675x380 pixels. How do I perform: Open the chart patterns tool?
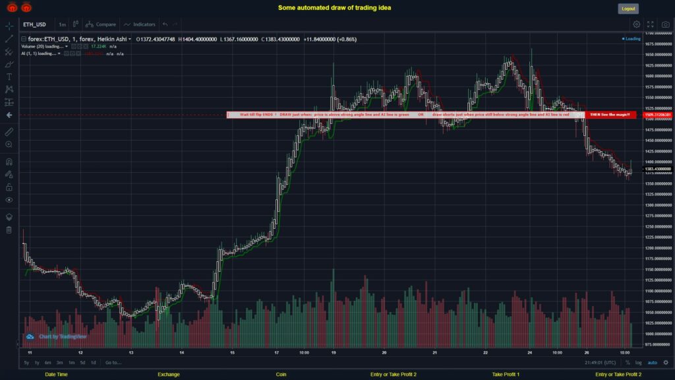[9, 89]
